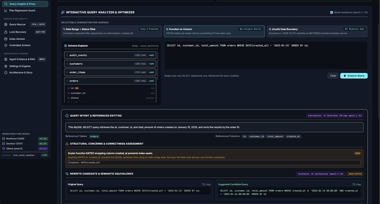Click Explanation: AI Generated badge
The width and height of the screenshot is (380, 204).
pyautogui.click(x=335, y=116)
